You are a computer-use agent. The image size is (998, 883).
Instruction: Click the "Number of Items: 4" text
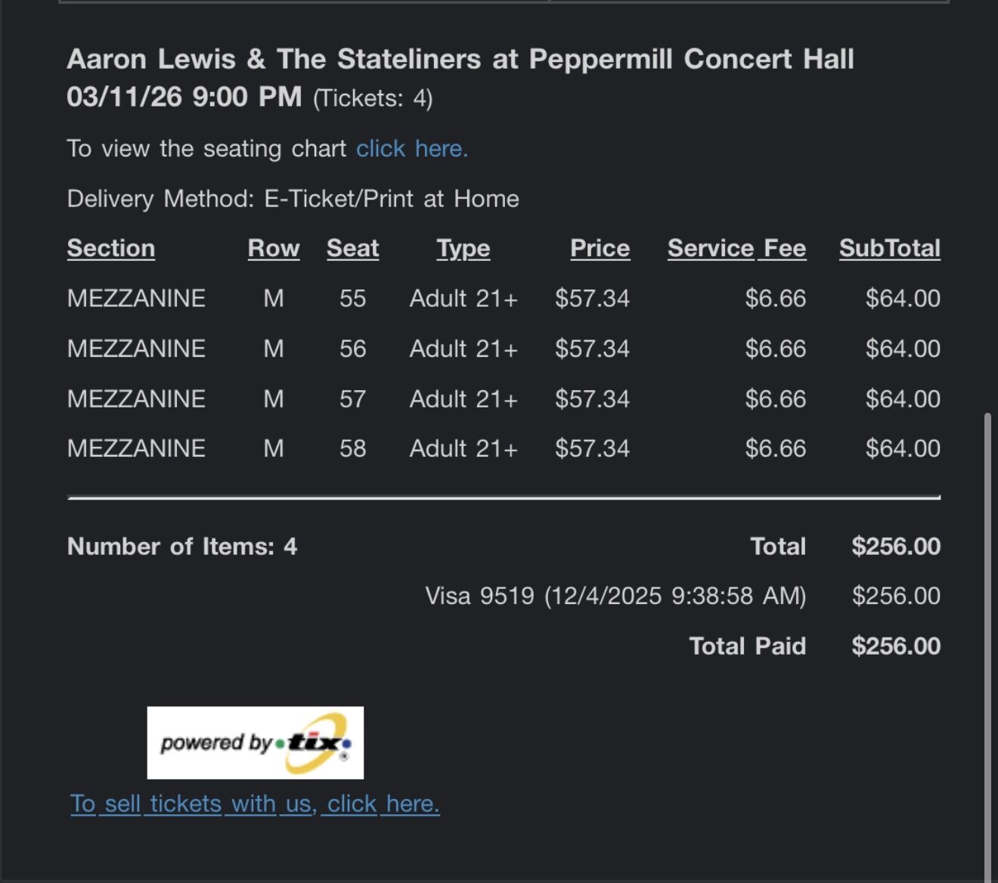point(182,547)
